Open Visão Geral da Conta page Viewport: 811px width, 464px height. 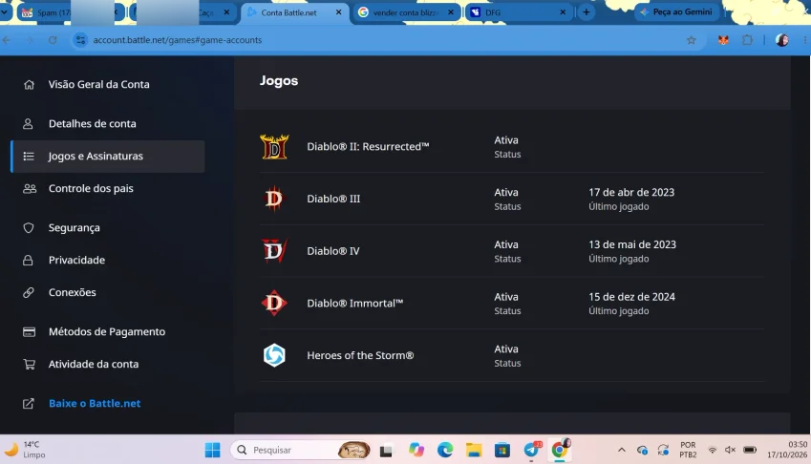(98, 84)
